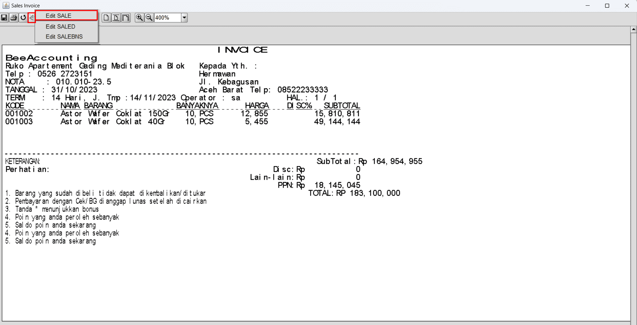Choose Edit SALE from the popup menu
The height and width of the screenshot is (325, 637).
66,16
